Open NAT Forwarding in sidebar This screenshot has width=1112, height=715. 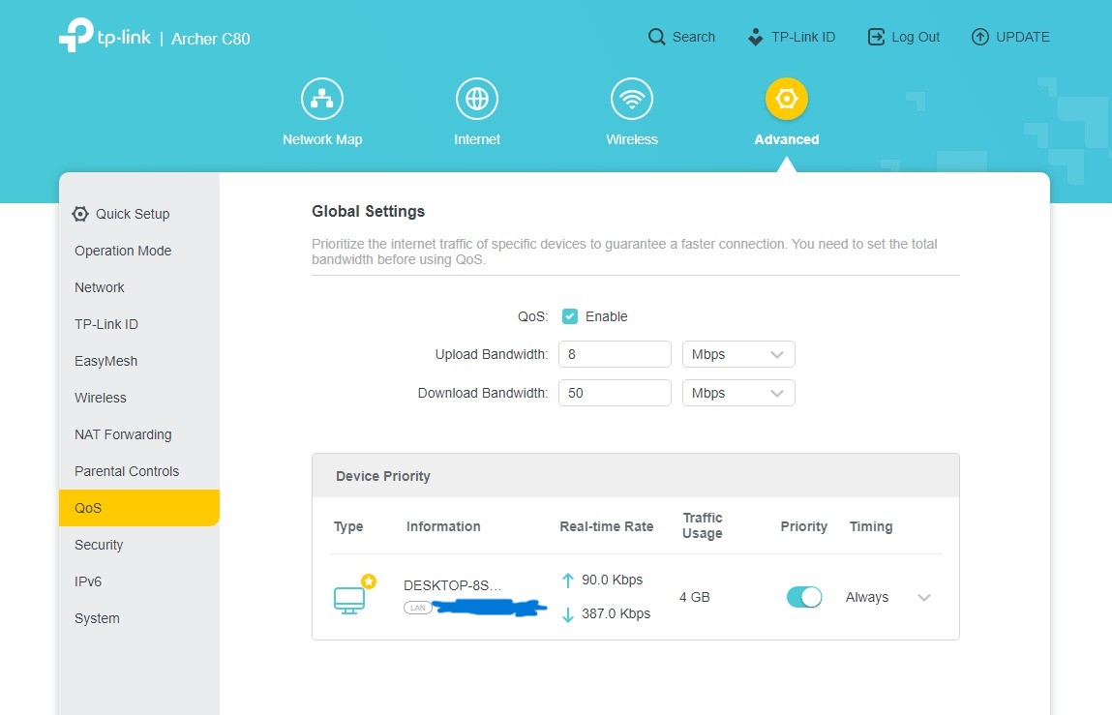(x=139, y=434)
